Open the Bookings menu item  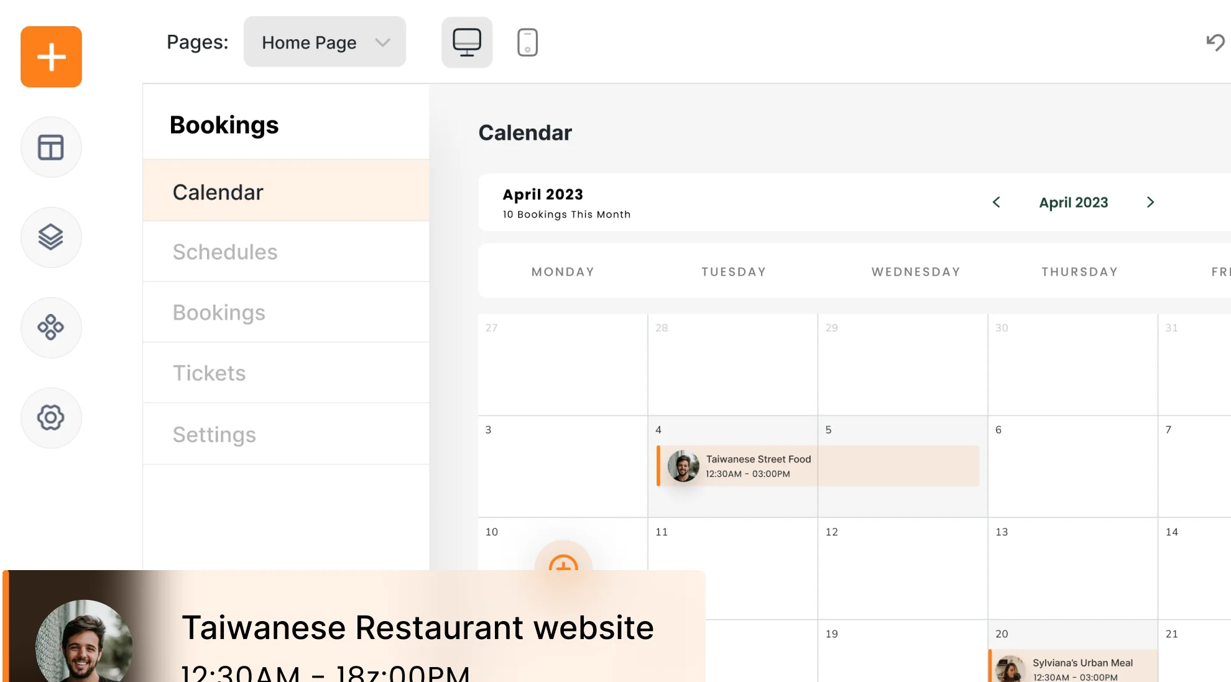(x=286, y=312)
